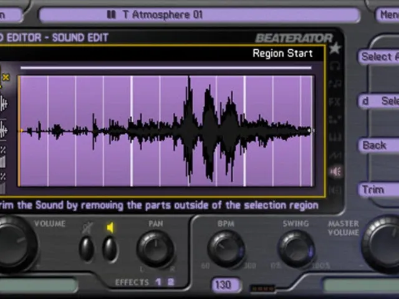This screenshot has height=299, width=399.
Task: Open the FX icon in side strip
Action: tap(335, 102)
